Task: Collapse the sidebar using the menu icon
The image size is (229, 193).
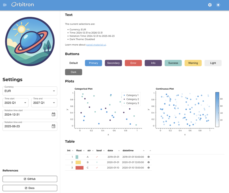Action: 5,5
